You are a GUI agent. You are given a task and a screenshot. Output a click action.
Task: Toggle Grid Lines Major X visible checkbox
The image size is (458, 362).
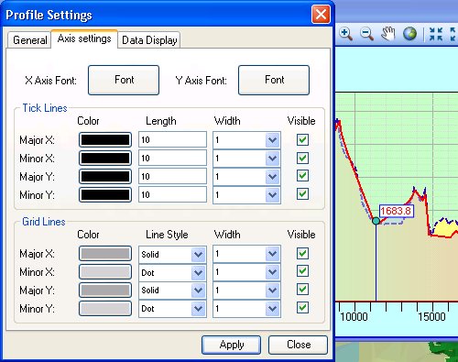point(302,253)
